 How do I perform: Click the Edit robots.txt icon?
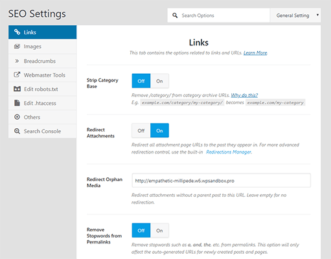pos(17,89)
